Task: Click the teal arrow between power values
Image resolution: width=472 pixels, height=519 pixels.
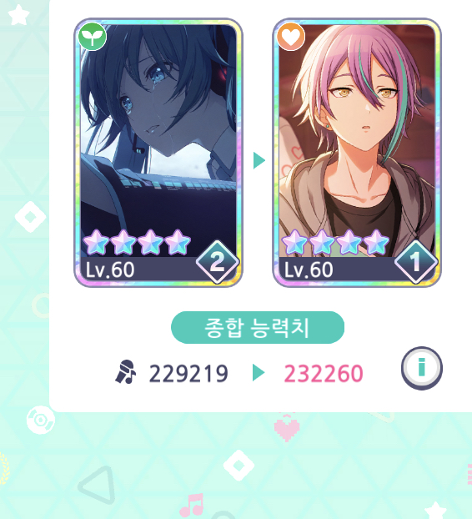Action: 259,373
